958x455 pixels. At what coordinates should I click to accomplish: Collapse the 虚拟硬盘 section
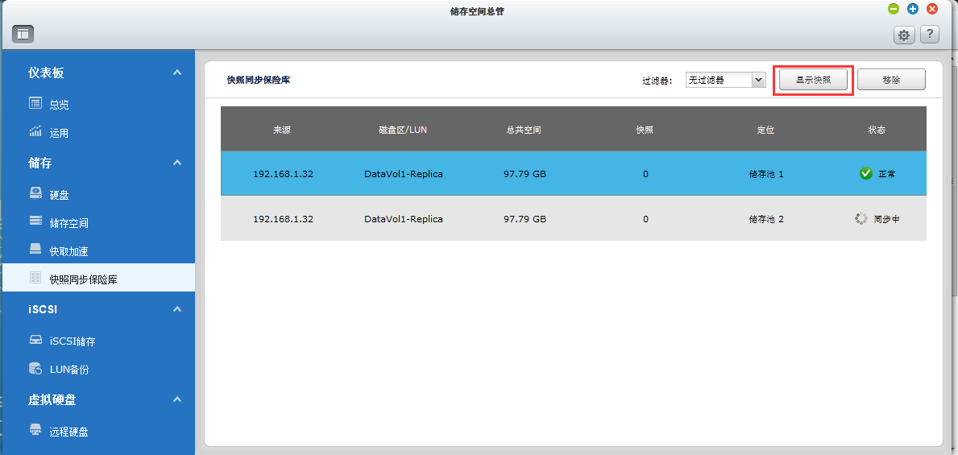click(177, 399)
